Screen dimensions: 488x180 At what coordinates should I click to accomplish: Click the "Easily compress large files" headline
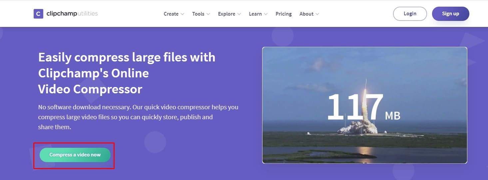[x=127, y=73]
